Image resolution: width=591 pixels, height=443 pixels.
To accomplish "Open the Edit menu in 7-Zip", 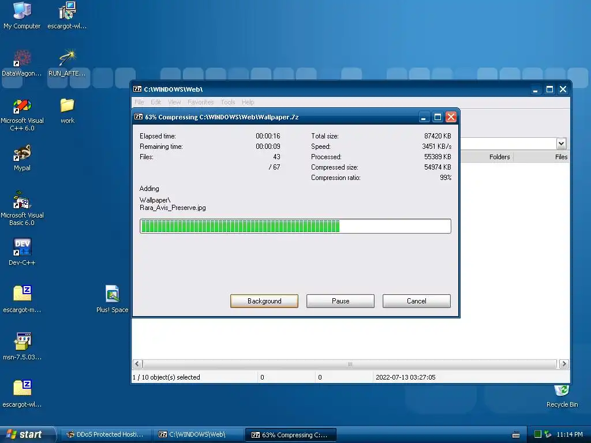I will [x=156, y=102].
